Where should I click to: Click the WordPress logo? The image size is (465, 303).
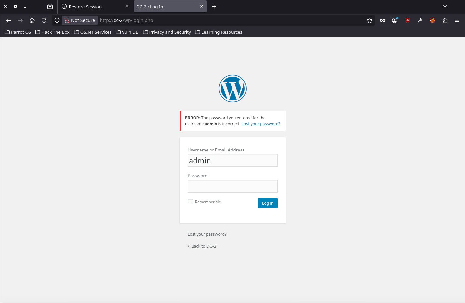pyautogui.click(x=233, y=89)
